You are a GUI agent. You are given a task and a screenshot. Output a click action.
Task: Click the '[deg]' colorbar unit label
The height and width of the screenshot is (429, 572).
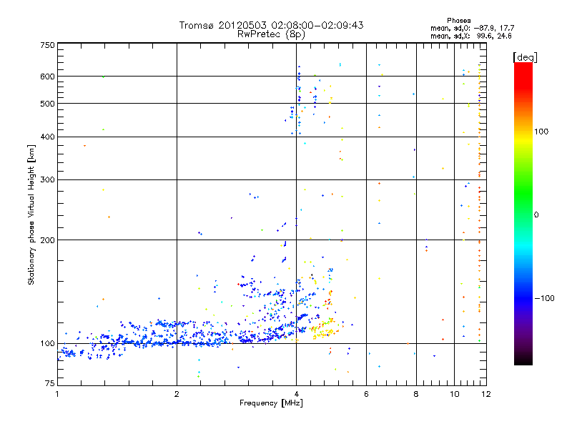coord(525,57)
